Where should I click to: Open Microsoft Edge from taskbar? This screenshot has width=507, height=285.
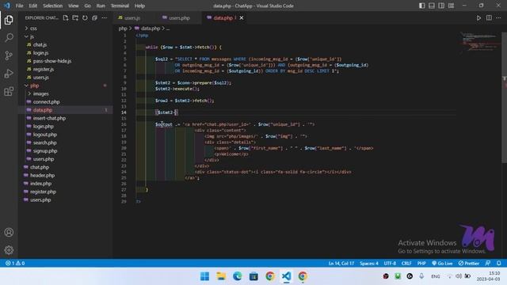point(238,276)
